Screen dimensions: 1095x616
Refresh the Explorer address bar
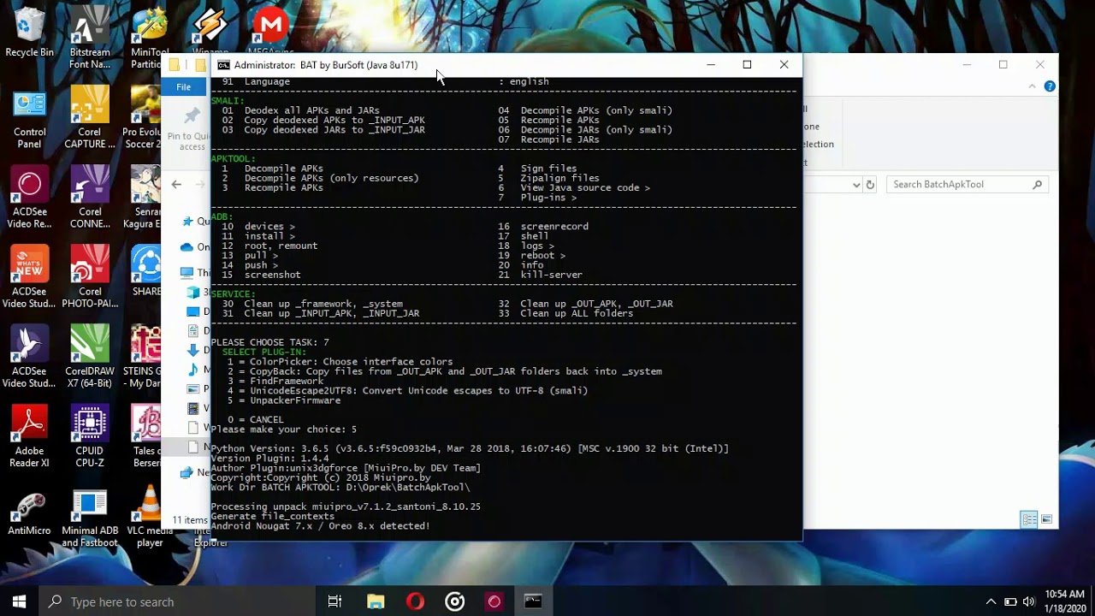870,184
